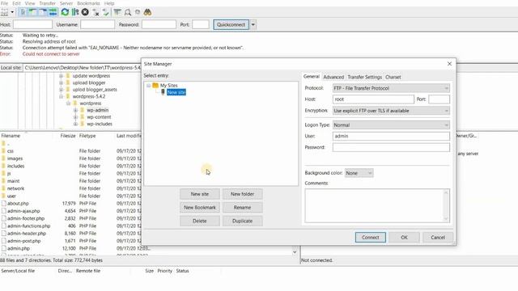Click the refresh file lists icon
Viewport: 518px width, 291px height.
click(65, 12)
